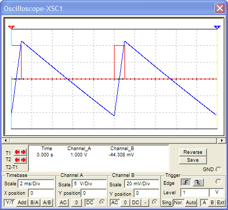Click the Save button
Viewport: 228px width, 210px height.
tap(193, 160)
